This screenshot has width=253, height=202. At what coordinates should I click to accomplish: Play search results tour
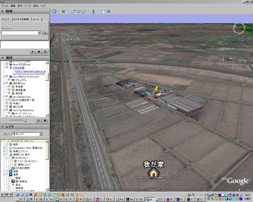coord(32,52)
